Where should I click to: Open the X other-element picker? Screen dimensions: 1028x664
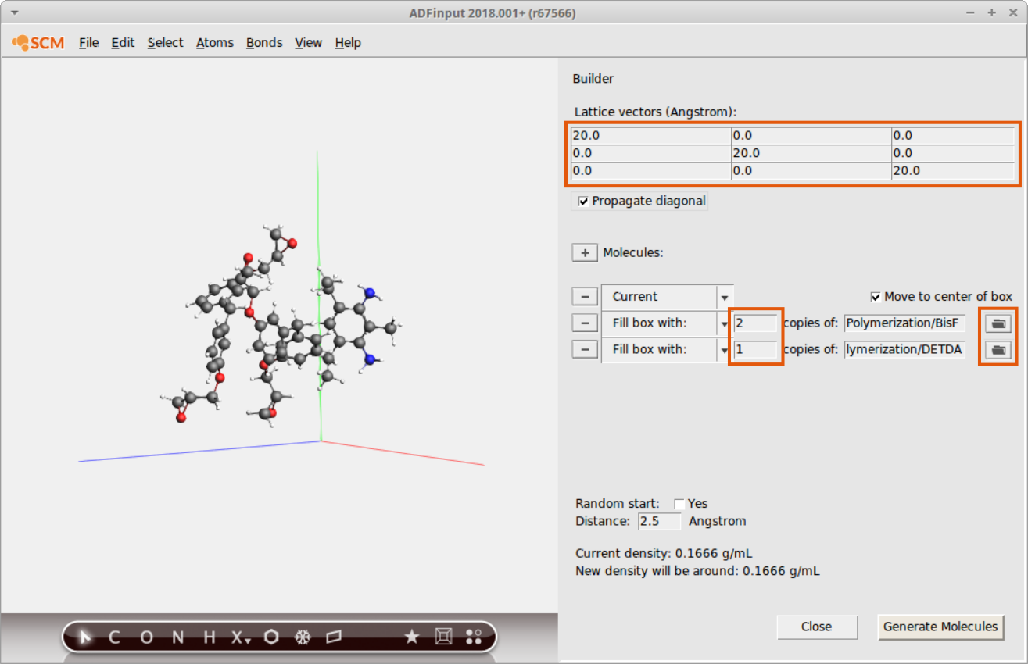240,637
